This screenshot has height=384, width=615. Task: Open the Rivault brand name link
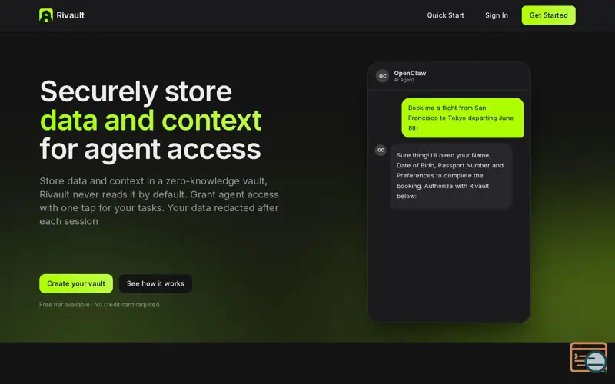(70, 15)
